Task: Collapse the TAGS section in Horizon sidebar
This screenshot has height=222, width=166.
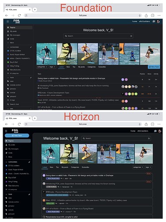Action: [9, 194]
